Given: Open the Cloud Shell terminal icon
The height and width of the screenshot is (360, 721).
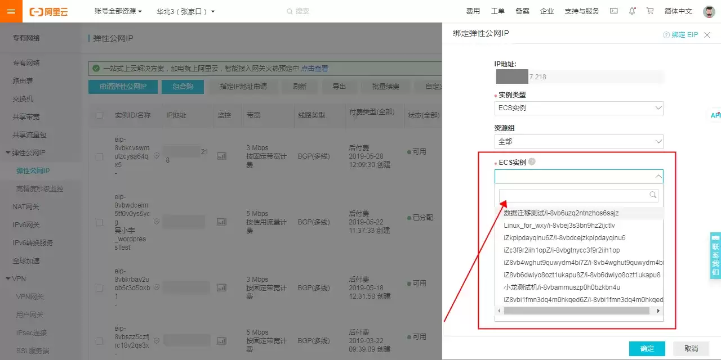Looking at the screenshot, I should tap(614, 11).
